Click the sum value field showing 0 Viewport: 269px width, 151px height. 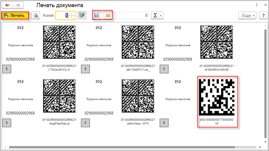[x=132, y=15]
